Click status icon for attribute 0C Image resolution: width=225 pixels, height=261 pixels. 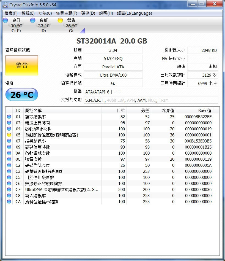click(9, 159)
